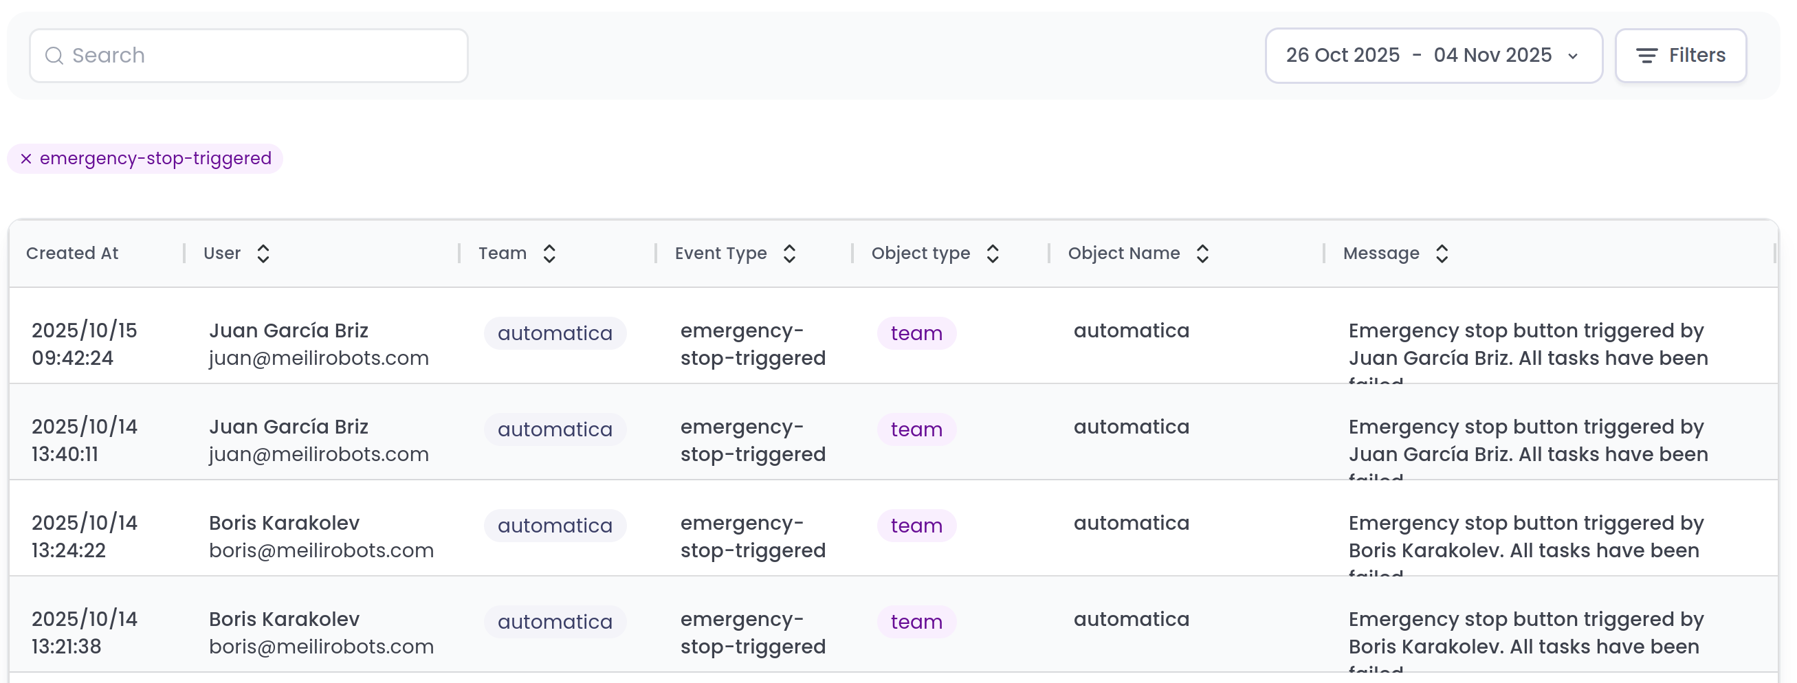Sort table by Team column
The width and height of the screenshot is (1797, 683).
pyautogui.click(x=549, y=254)
